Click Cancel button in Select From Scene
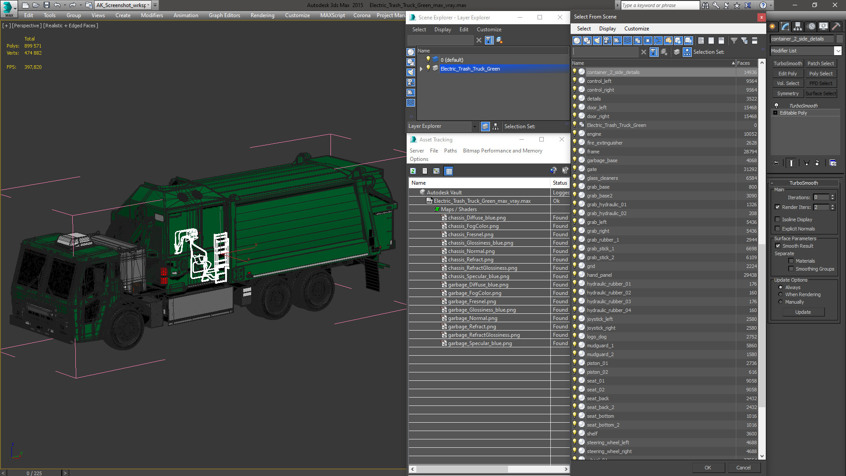Screen dimensions: 846x476 [743, 468]
